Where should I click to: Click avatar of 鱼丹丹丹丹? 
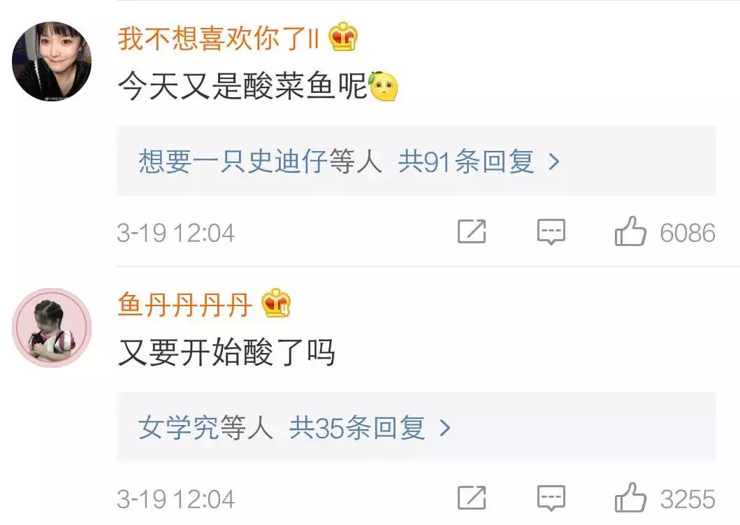(x=52, y=328)
